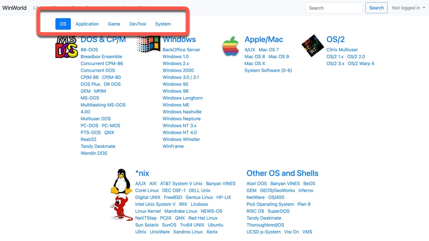The width and height of the screenshot is (429, 241).
Task: Open the FreeBSD link
Action: coord(173,197)
